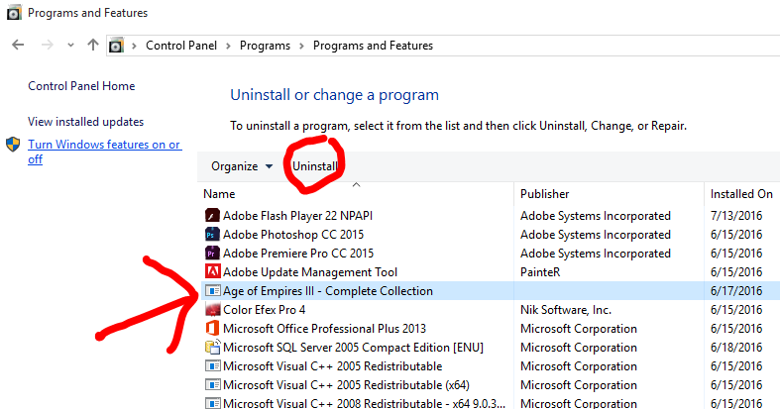Viewport: 780px width, 409px height.
Task: Select Programs breadcrumb
Action: tap(265, 46)
